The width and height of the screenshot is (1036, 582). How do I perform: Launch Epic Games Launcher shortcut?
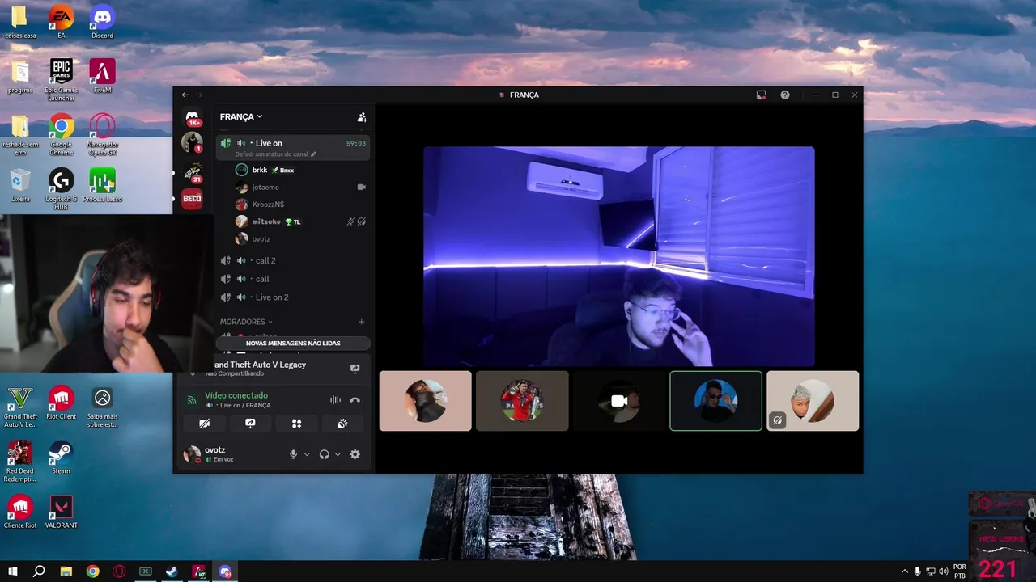pos(62,79)
